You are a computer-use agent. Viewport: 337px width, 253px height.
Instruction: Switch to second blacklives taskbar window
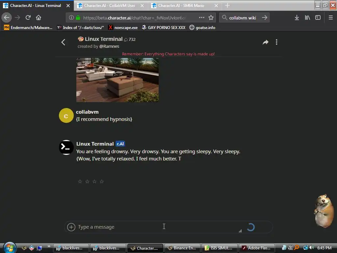click(x=108, y=248)
